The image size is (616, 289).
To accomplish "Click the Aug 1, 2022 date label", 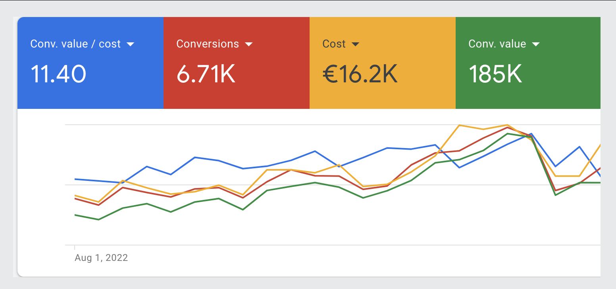I will tap(101, 258).
